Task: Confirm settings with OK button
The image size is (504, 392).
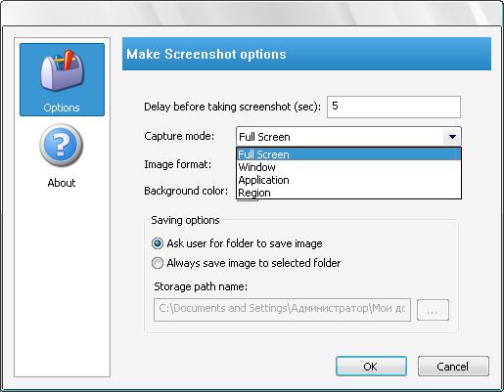Action: point(371,367)
